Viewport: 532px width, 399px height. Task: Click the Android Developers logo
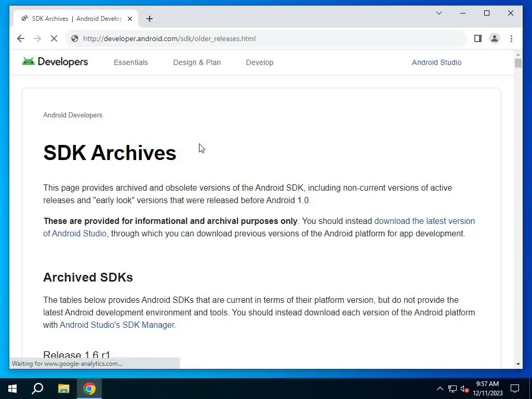click(55, 62)
